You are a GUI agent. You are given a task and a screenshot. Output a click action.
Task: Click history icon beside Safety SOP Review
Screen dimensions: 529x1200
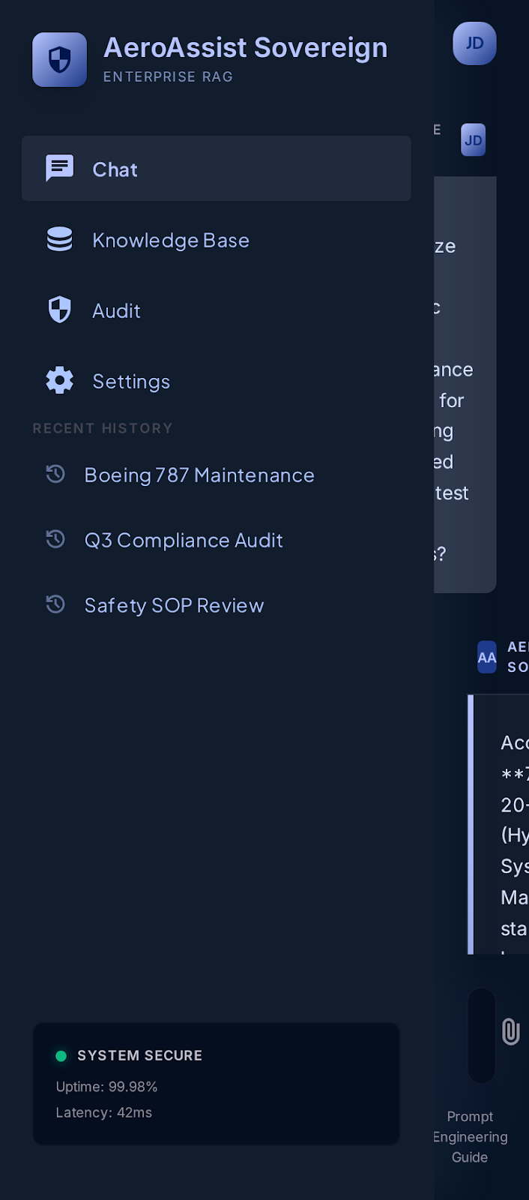55,604
